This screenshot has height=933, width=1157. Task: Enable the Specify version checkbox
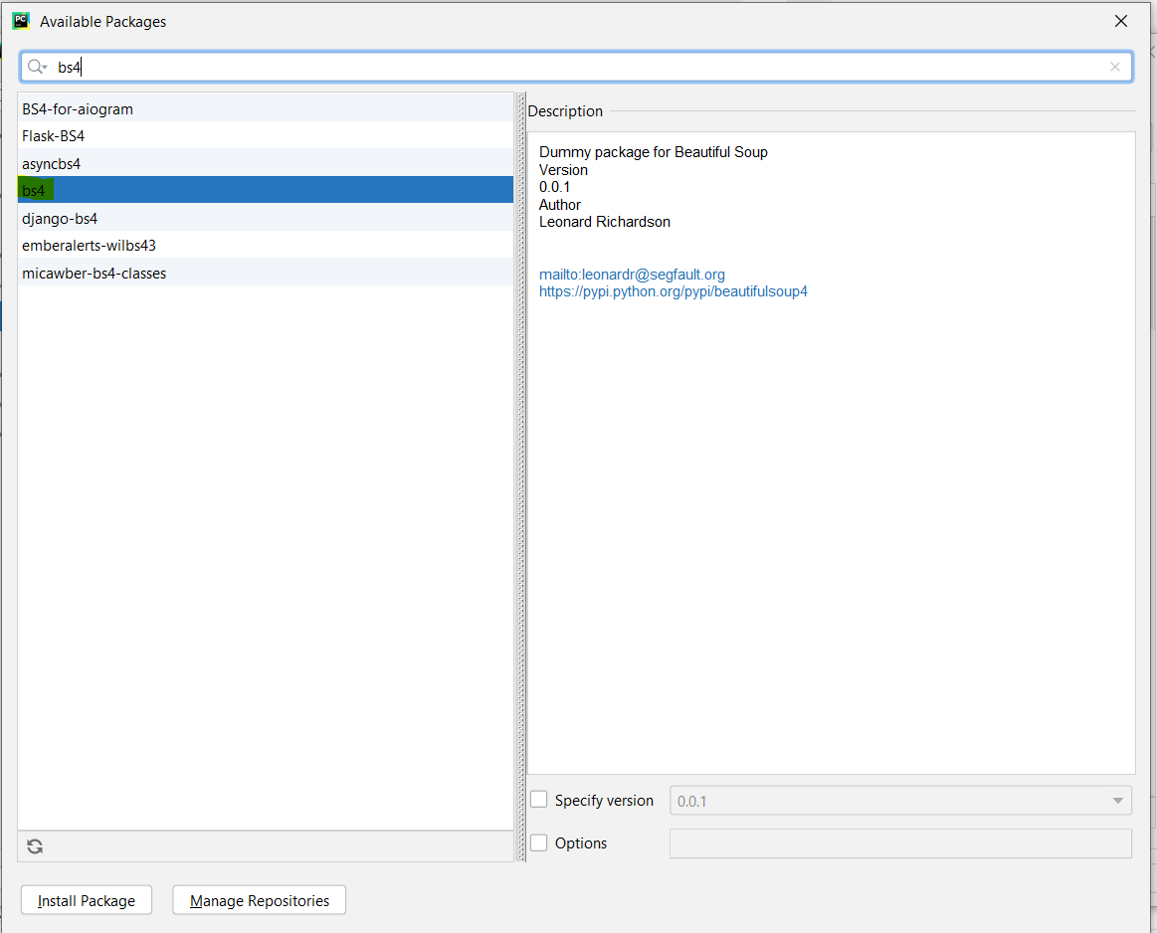coord(538,799)
